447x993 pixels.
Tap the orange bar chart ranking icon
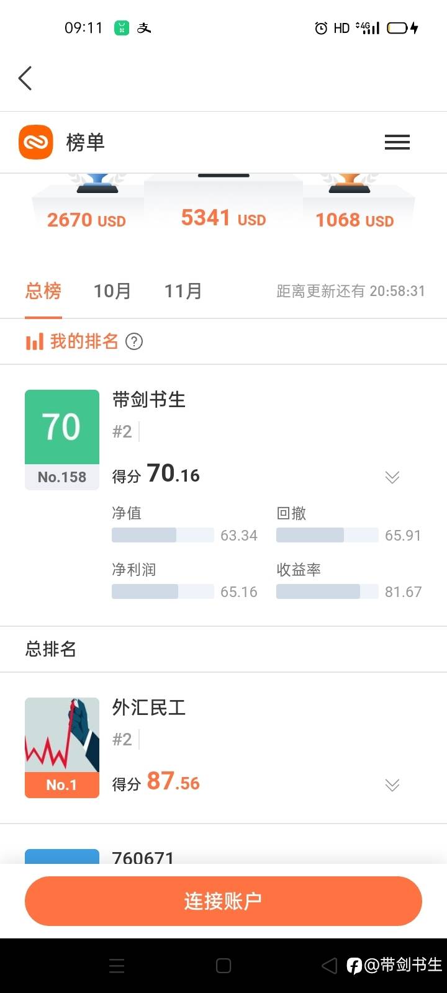[34, 341]
